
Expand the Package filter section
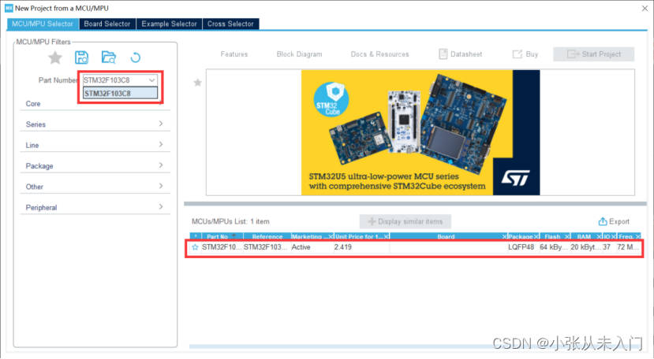point(95,166)
